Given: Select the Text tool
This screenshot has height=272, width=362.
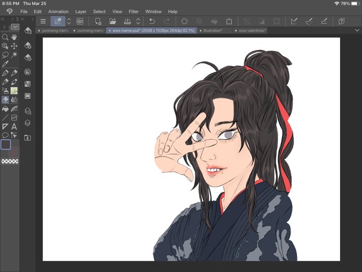Looking at the screenshot, I should (x=14, y=126).
